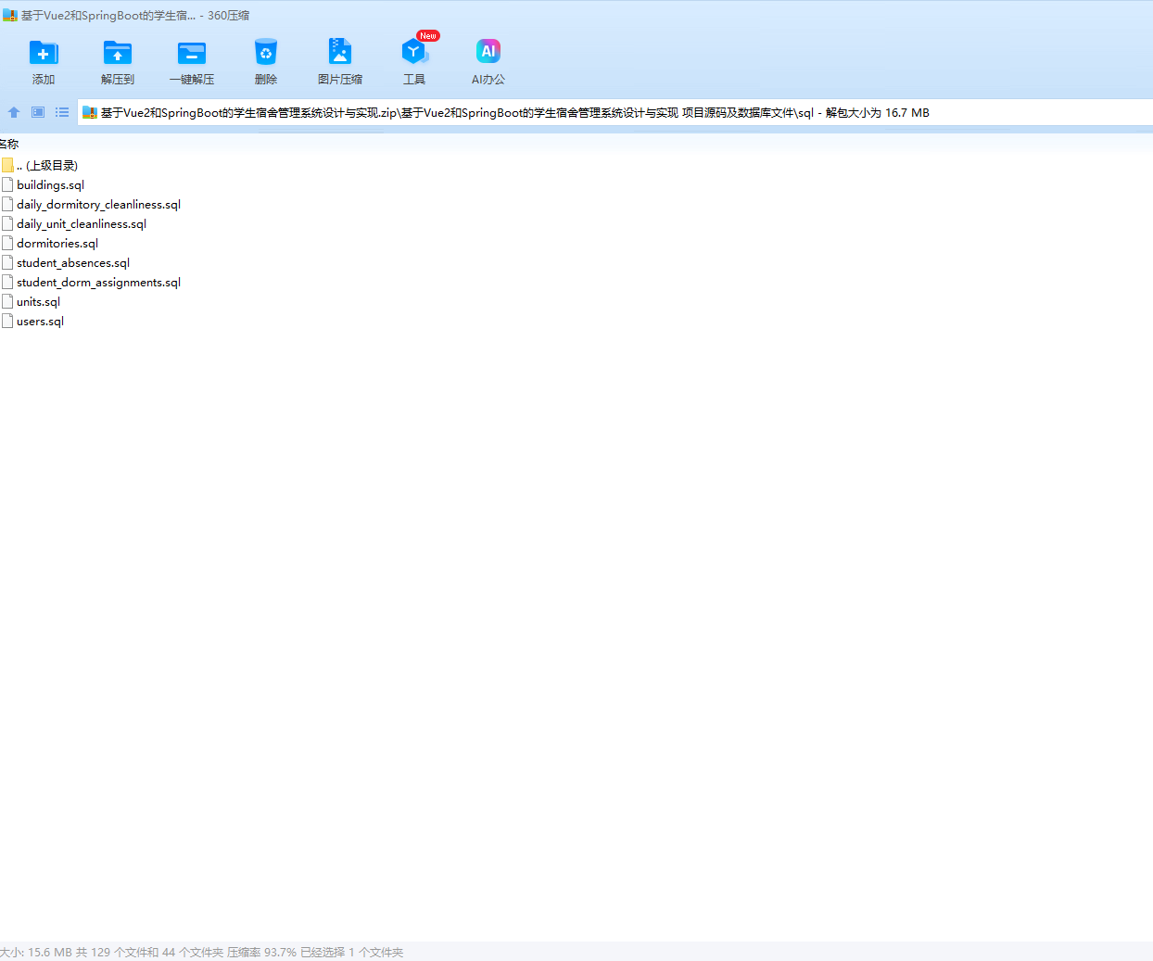Select the .. (上级目录) parent folder row
The height and width of the screenshot is (961, 1153).
pyautogui.click(x=46, y=165)
